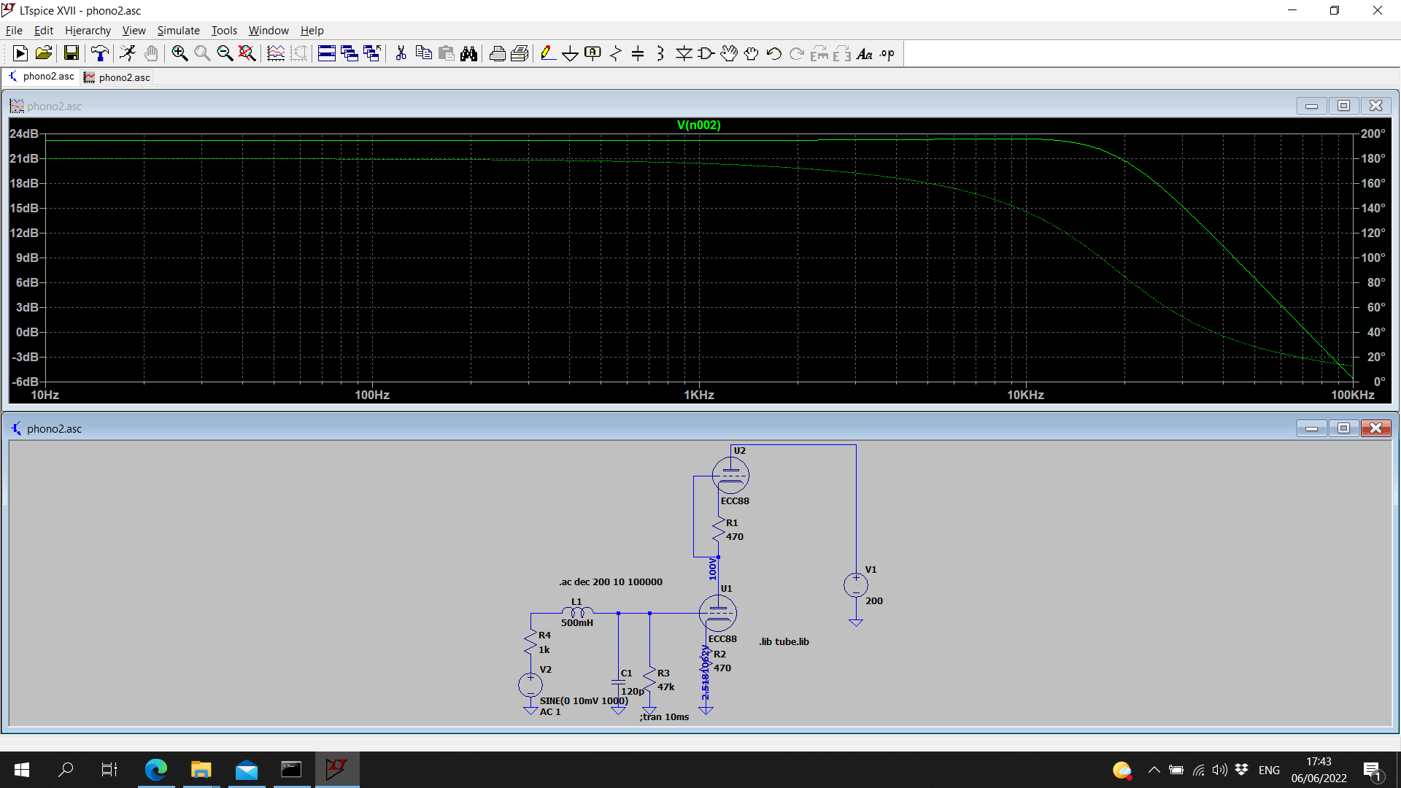Viewport: 1401px width, 788px height.
Task: Minimize the schematic child window
Action: pos(1311,428)
